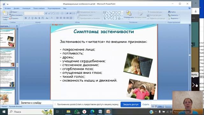Increase list indent level
This screenshot has height=115, width=204.
70,13
